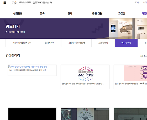Click the 설문대여성문화센터 site title
The width and height of the screenshot is (147, 120).
42,3
